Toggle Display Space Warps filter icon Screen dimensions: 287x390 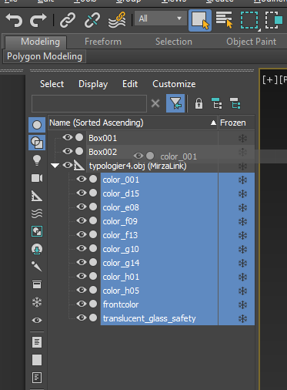37,213
